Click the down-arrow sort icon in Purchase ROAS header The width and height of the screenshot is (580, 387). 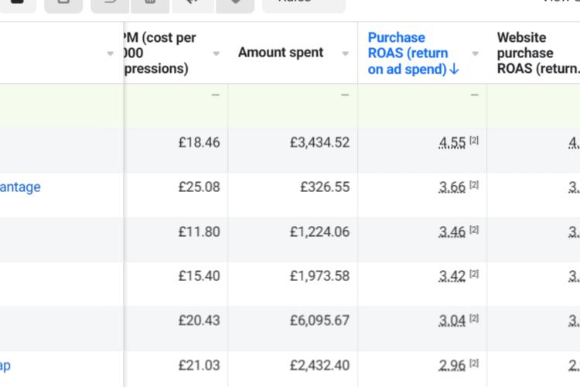(454, 69)
